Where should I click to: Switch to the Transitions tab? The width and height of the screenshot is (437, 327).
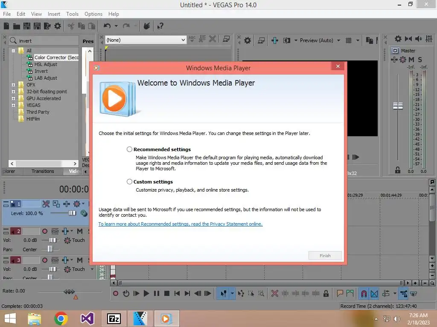(x=43, y=171)
